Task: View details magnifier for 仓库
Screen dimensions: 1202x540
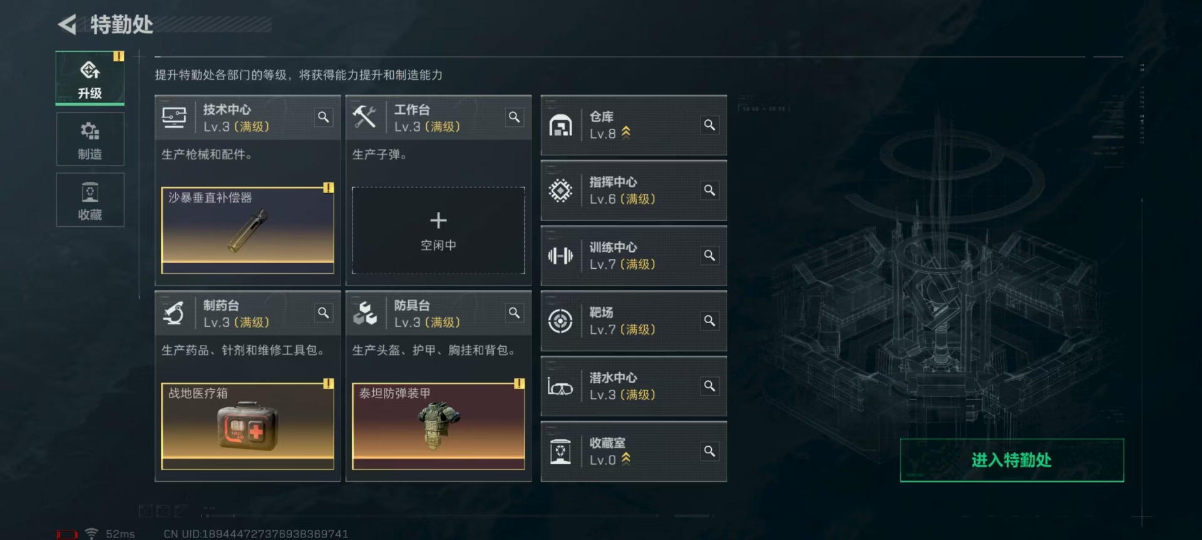Action: pyautogui.click(x=709, y=125)
